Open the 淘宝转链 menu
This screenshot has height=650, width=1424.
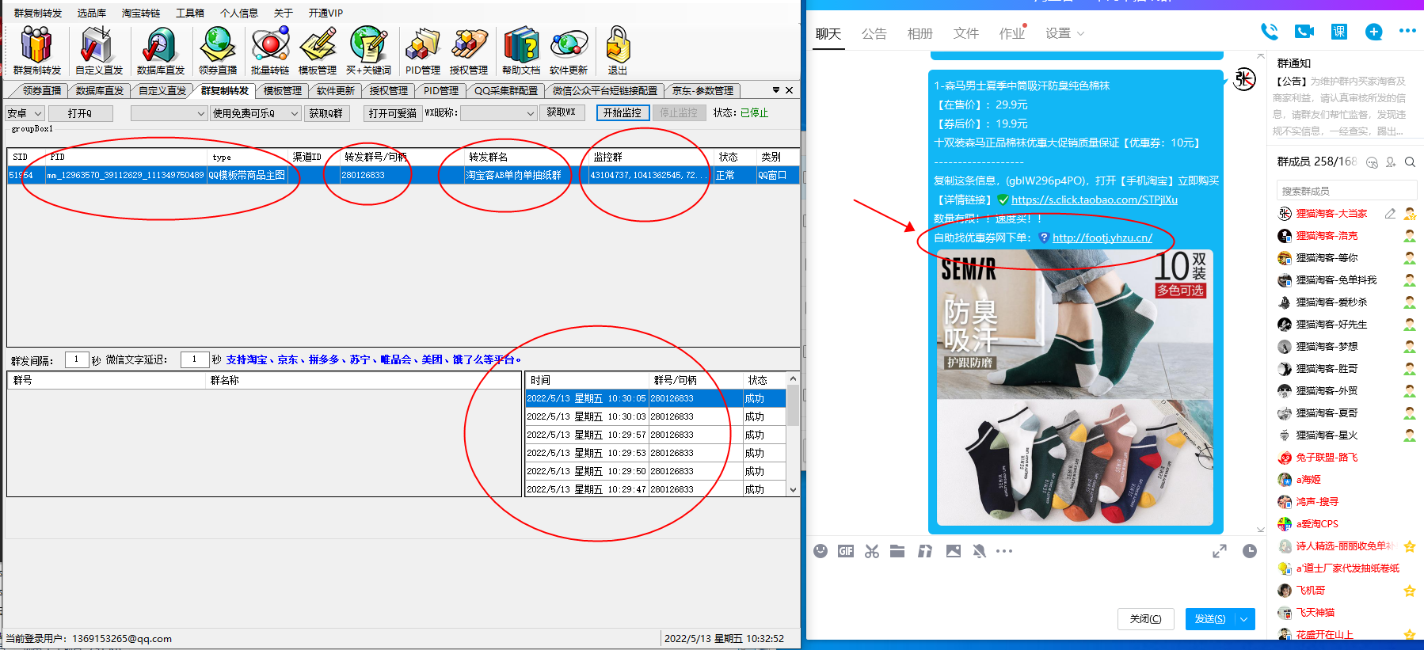click(141, 13)
